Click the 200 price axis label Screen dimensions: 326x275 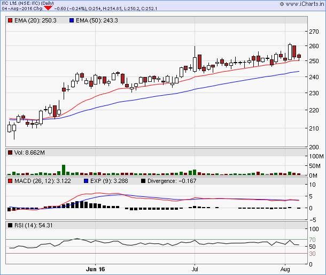coord(314,147)
